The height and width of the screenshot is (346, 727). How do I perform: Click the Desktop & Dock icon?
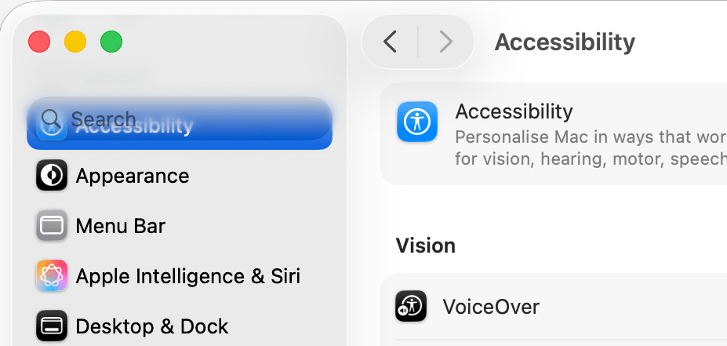(52, 326)
